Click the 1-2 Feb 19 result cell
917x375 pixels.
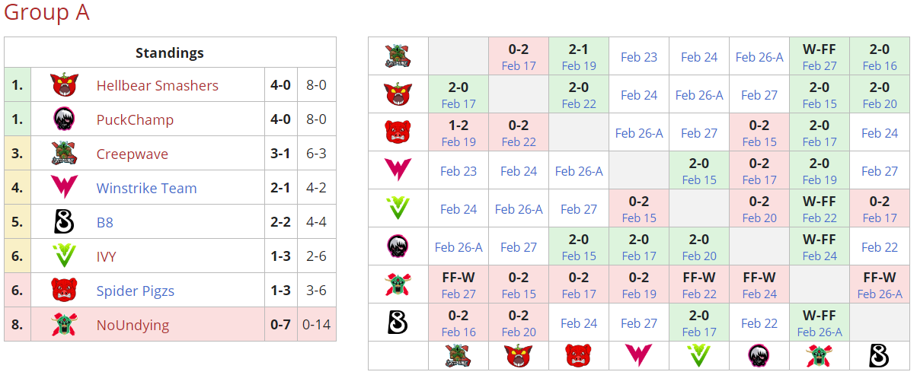point(458,132)
